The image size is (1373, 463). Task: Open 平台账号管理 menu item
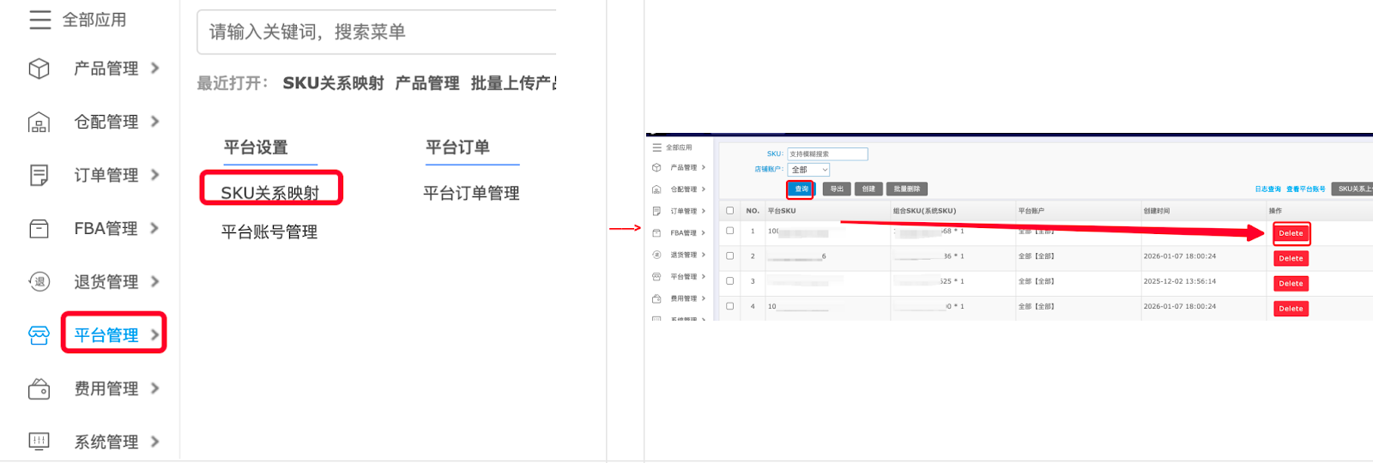(x=269, y=232)
